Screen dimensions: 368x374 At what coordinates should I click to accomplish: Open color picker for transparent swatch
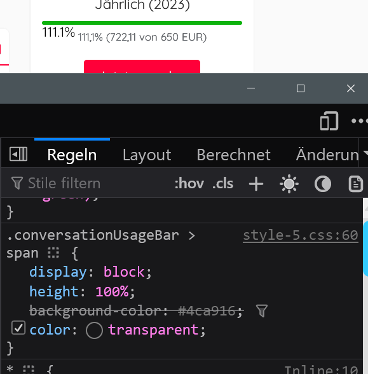click(94, 330)
